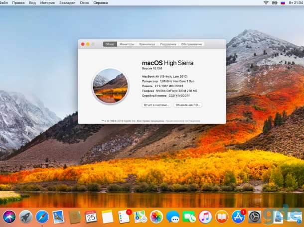Open Contacts book icon in dock

click(x=75, y=217)
